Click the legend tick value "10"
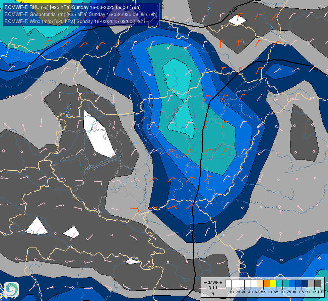 pos(232,292)
